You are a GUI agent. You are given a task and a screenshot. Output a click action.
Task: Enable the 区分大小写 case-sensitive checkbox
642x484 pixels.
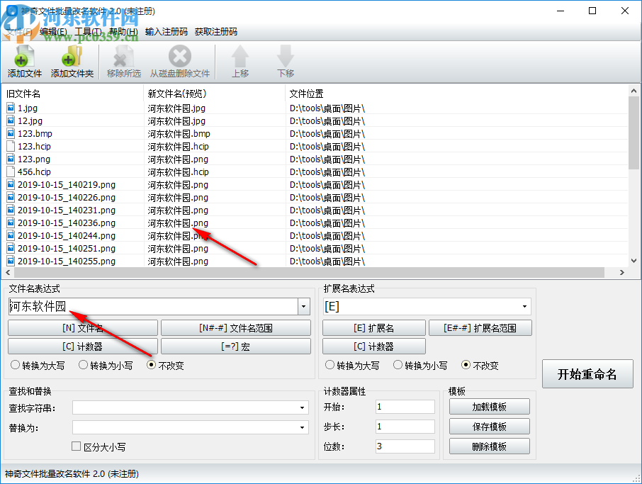pyautogui.click(x=76, y=446)
